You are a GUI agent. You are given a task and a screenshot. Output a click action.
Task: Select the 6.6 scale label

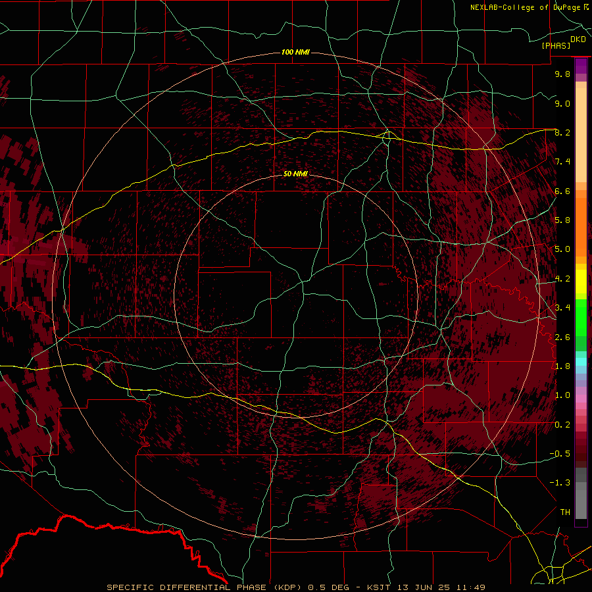coord(562,191)
